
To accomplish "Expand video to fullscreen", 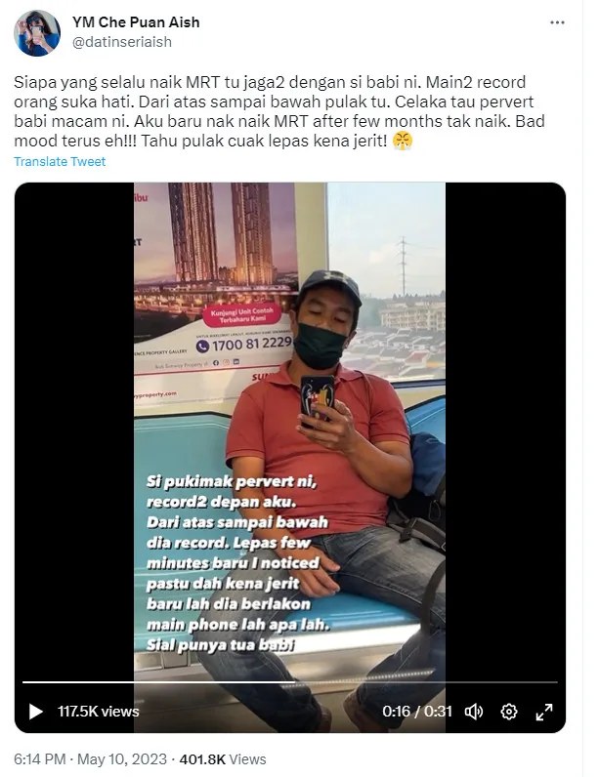I will [544, 712].
